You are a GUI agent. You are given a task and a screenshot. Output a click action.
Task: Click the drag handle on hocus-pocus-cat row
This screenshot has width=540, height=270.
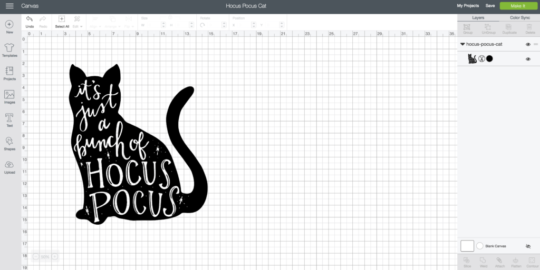[x=536, y=44]
